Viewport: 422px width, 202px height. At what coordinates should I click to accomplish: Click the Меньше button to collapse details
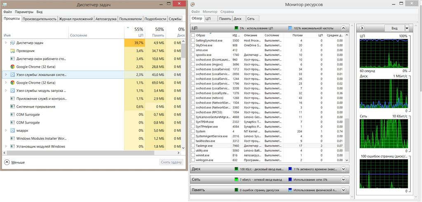coord(14,162)
